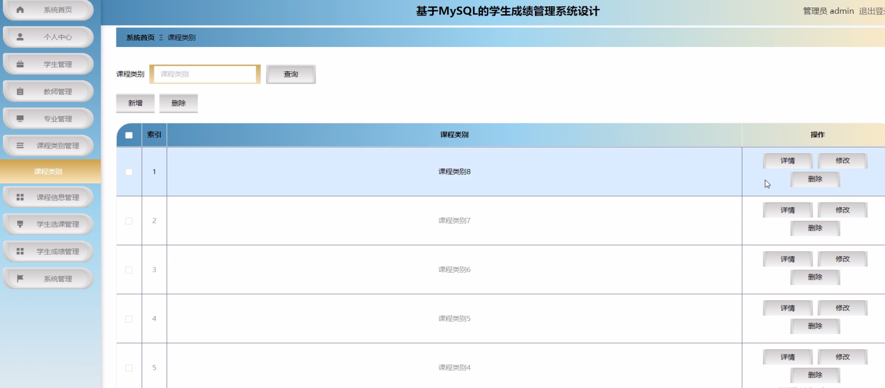Click the 课程类别7 table cell

pyautogui.click(x=454, y=221)
